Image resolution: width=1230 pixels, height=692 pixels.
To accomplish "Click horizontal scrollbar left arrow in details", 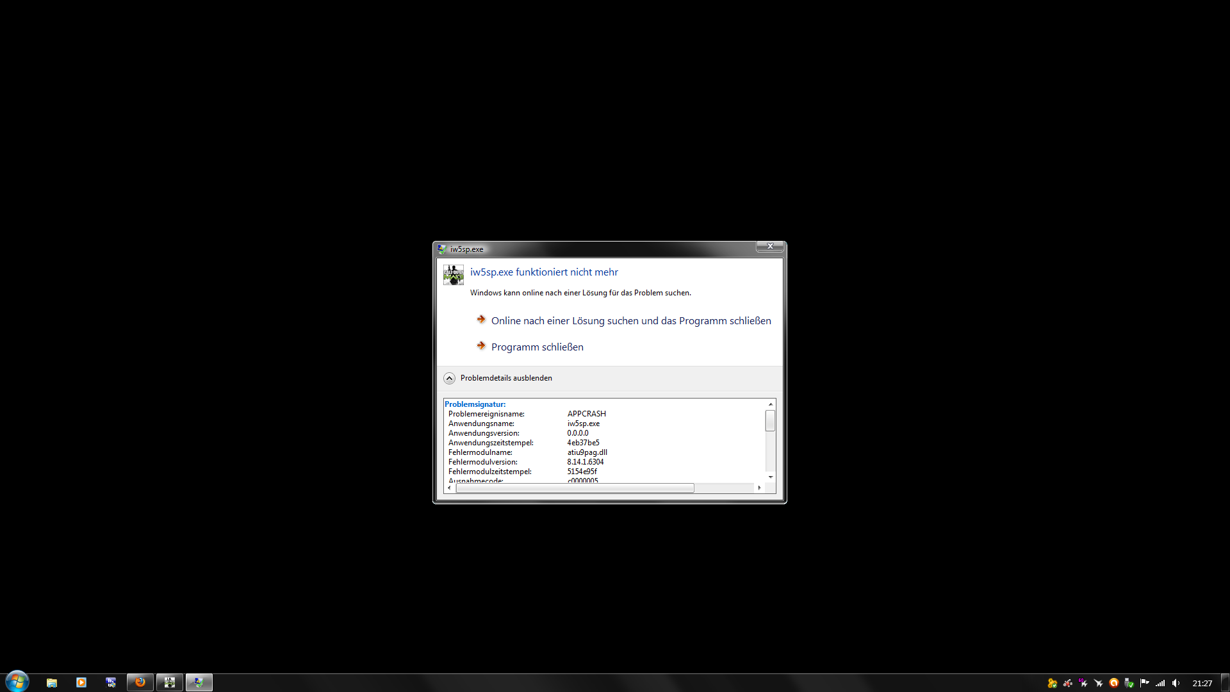I will click(x=450, y=488).
